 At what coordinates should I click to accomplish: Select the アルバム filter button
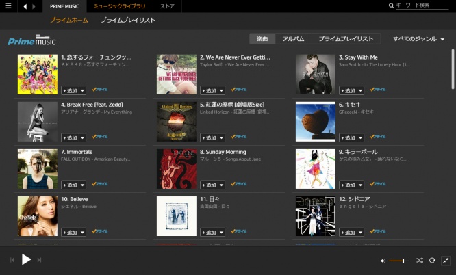(x=294, y=39)
